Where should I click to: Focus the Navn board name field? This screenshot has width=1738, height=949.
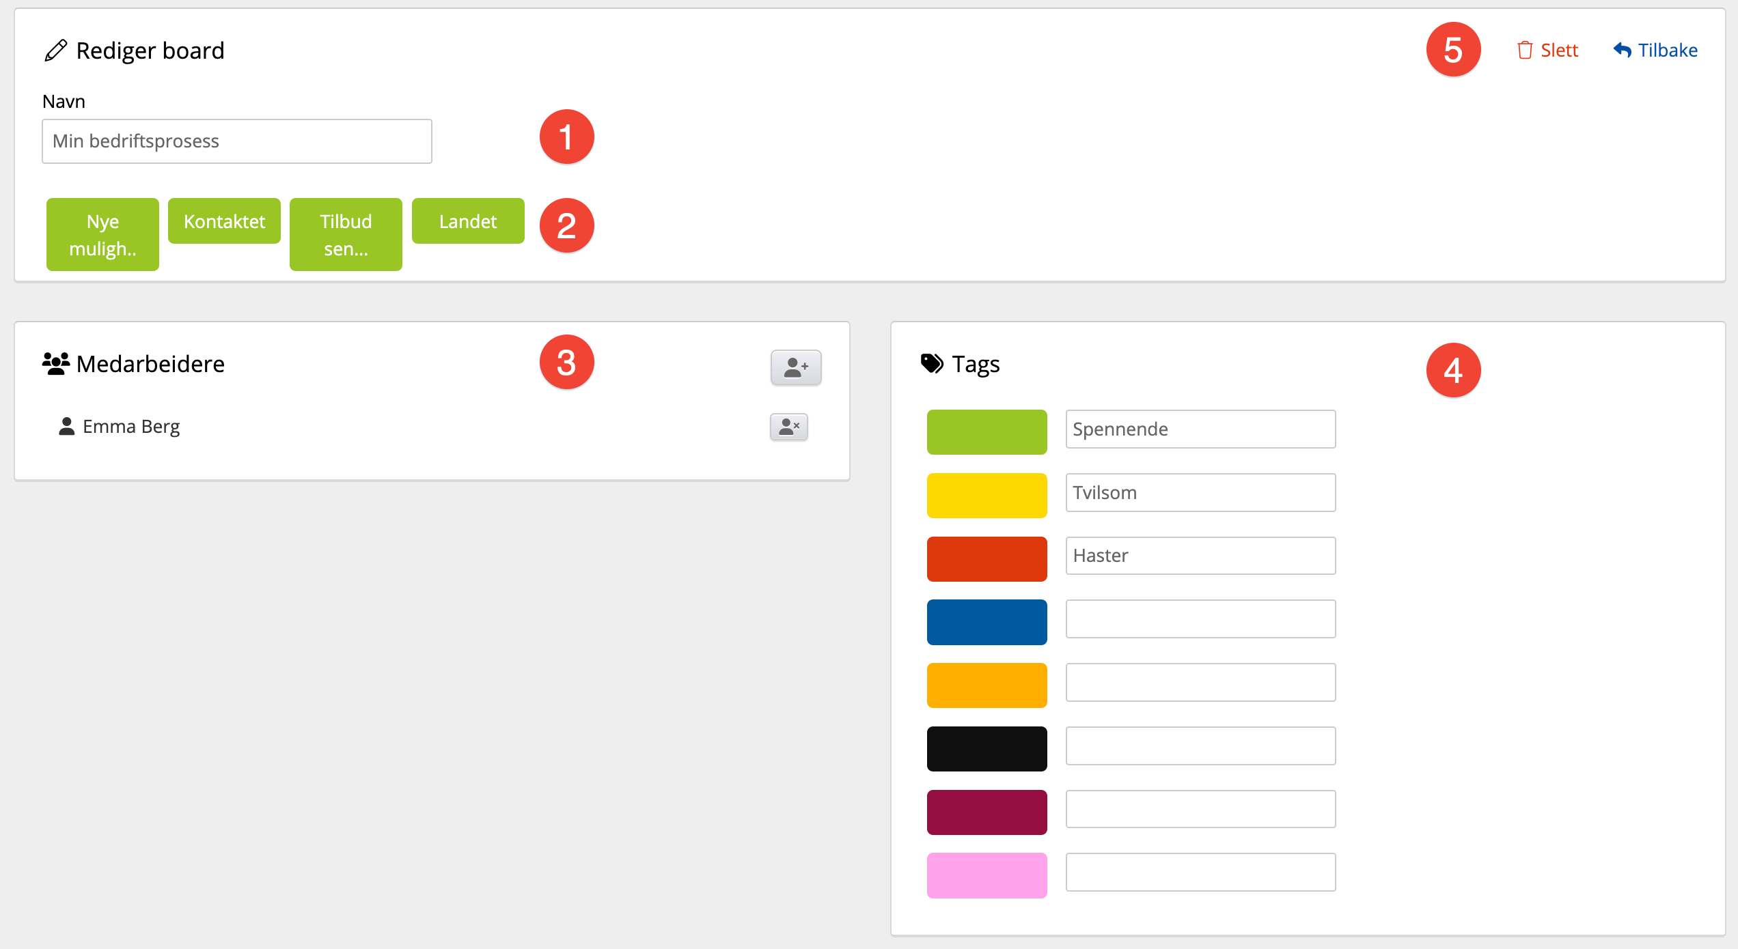tap(236, 141)
